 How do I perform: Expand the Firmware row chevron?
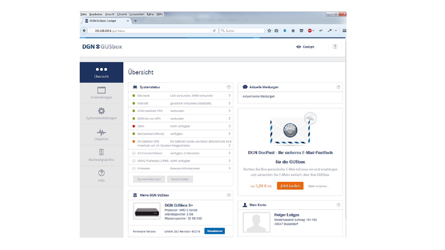(x=230, y=168)
